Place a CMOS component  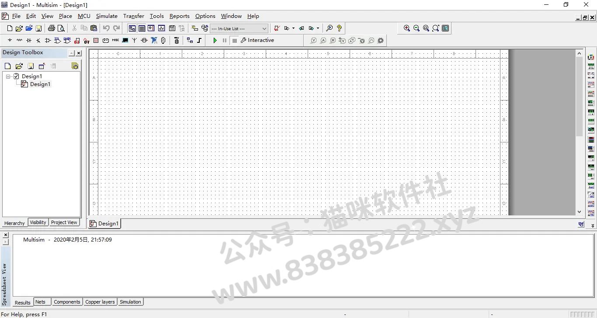67,40
